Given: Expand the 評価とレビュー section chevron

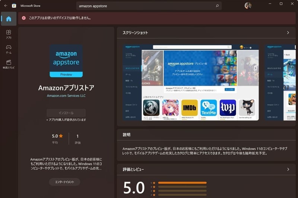Looking at the screenshot, I should pos(288,169).
